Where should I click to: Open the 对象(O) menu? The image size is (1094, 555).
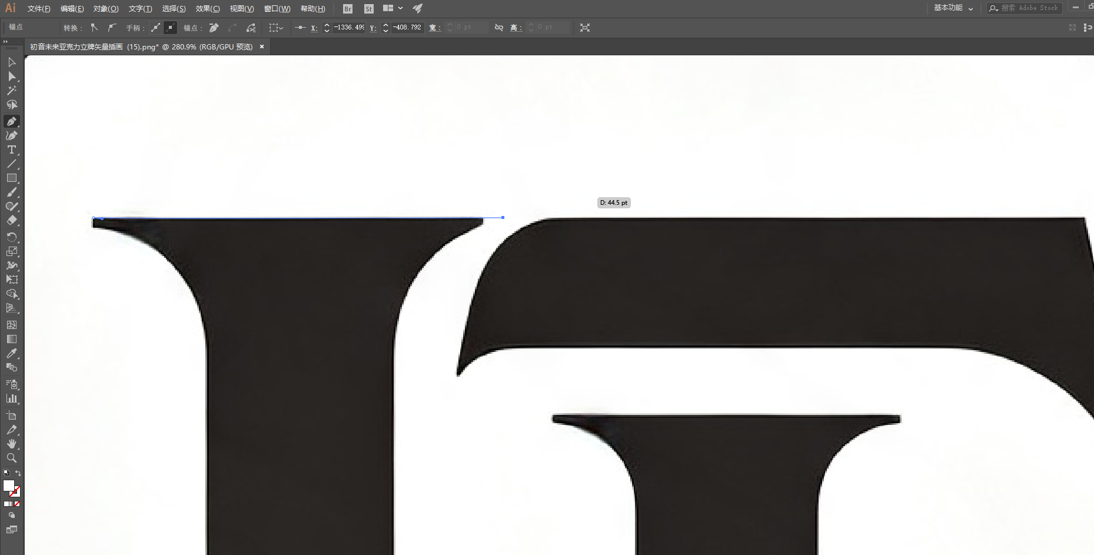click(106, 9)
